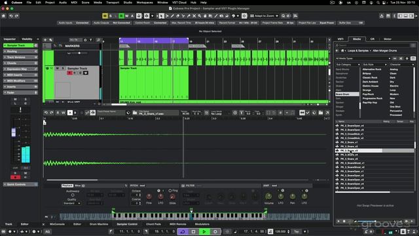Expand the Quick Controls section

click(x=20, y=184)
